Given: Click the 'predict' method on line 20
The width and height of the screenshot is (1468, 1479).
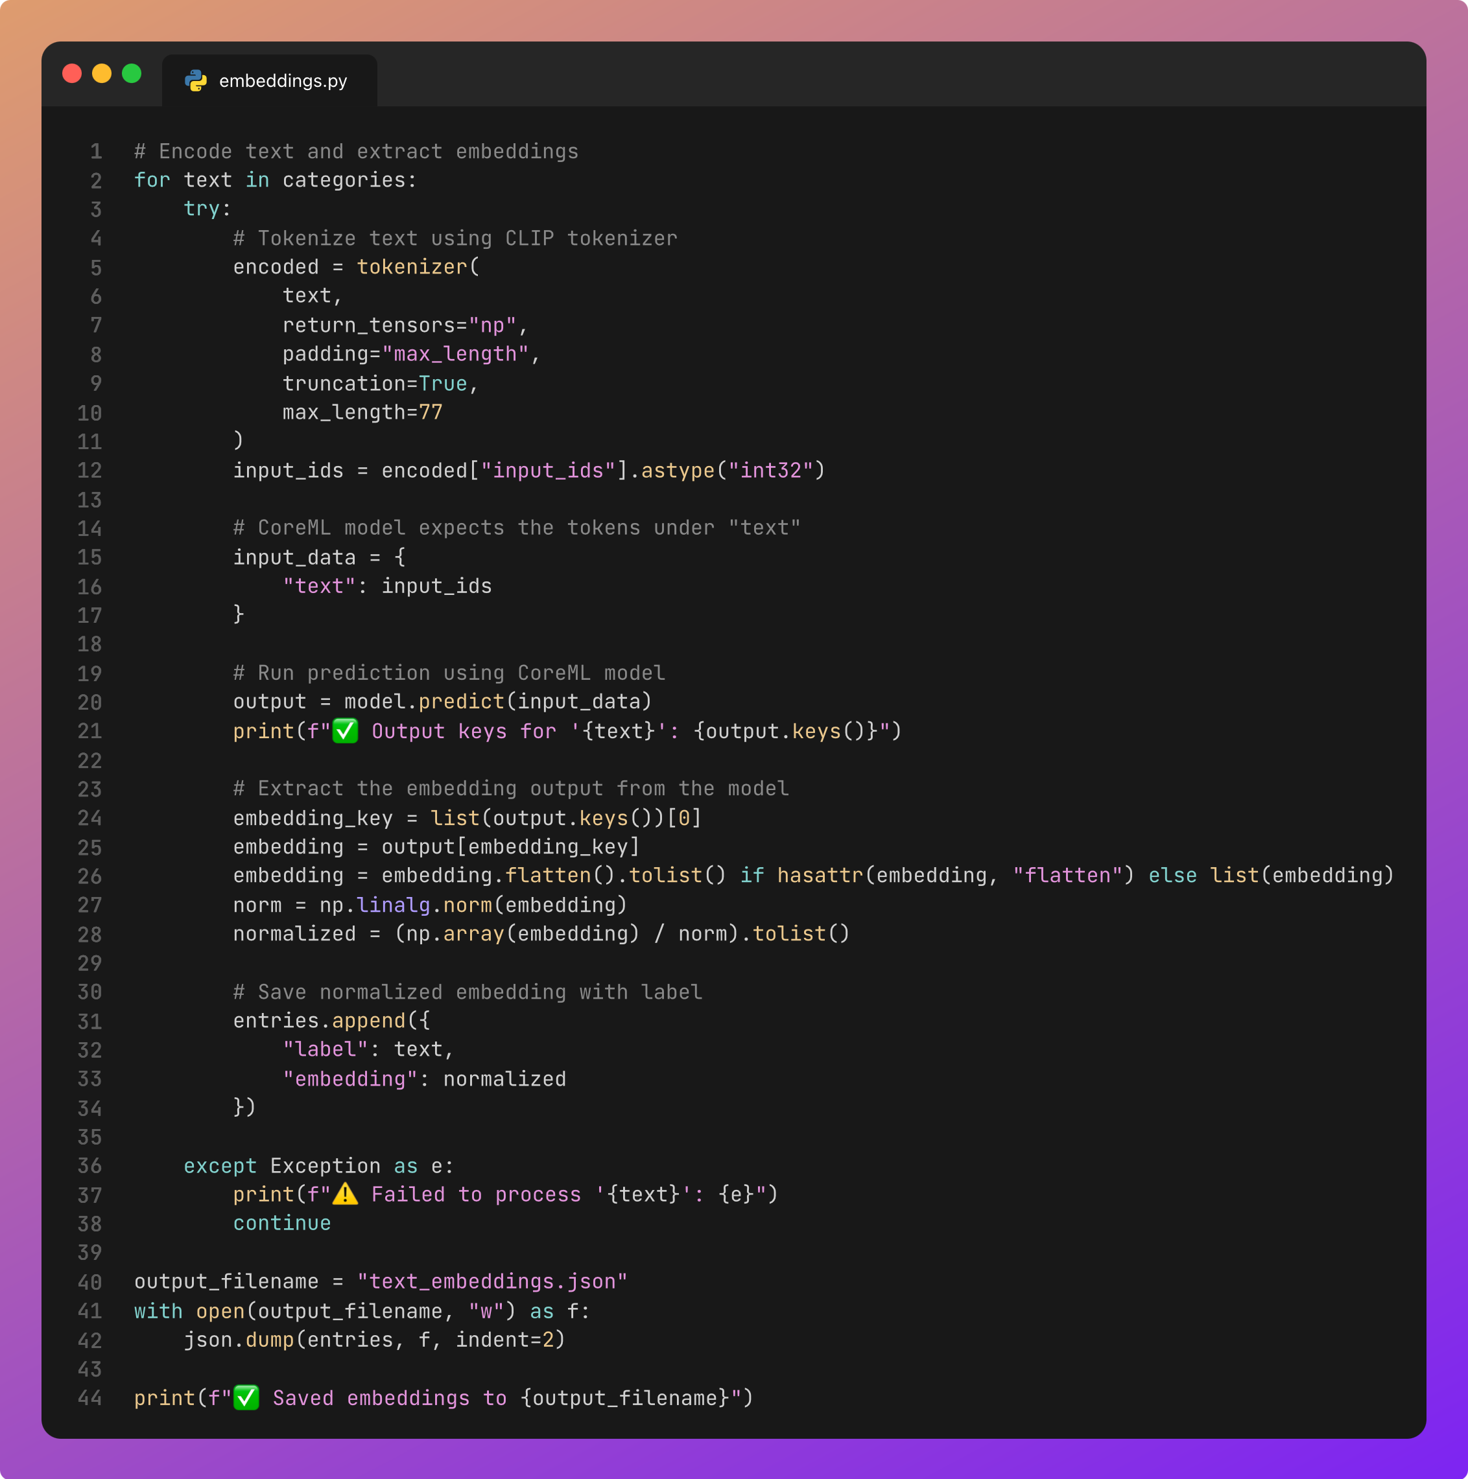Looking at the screenshot, I should click(461, 702).
